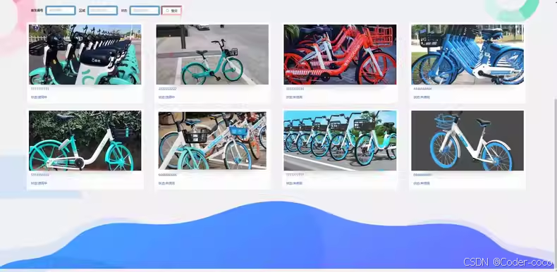Open the green e-scooter photo 1111111111
Image resolution: width=557 pixels, height=272 pixels.
click(x=85, y=54)
